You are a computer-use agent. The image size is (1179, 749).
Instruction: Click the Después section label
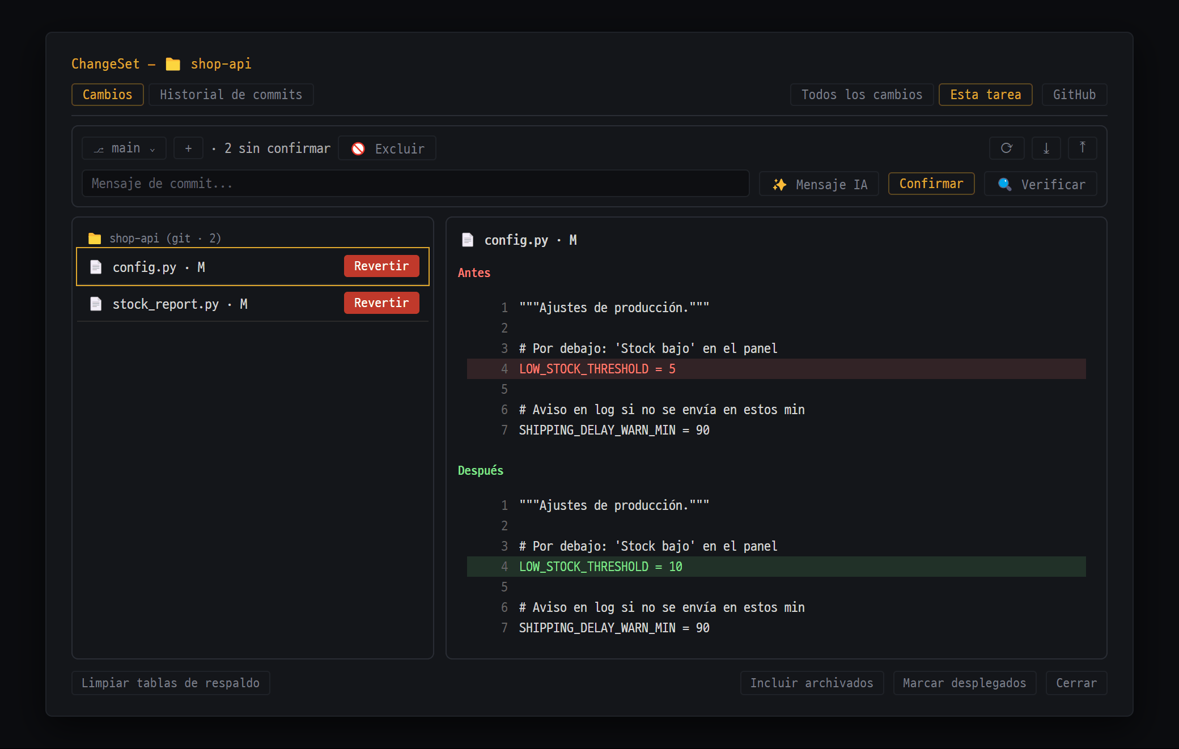[481, 470]
